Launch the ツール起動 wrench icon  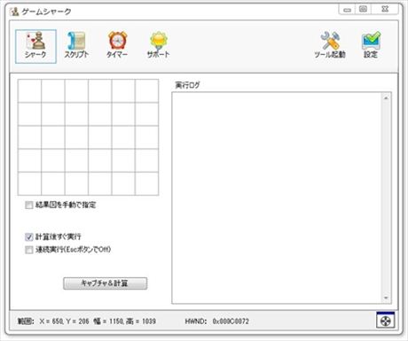click(330, 45)
